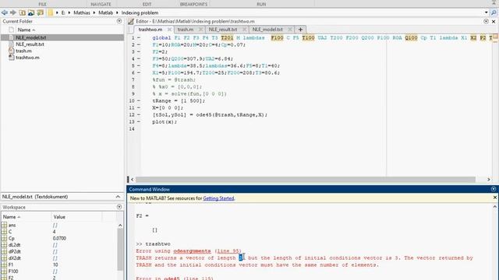Image resolution: width=499 pixels, height=280 pixels.
Task: Search the current folder with magnifier icon
Action: pos(494,12)
